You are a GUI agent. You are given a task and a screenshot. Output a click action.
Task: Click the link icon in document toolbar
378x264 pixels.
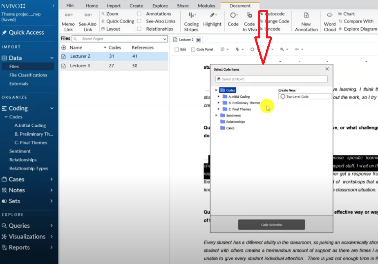[x=297, y=49]
